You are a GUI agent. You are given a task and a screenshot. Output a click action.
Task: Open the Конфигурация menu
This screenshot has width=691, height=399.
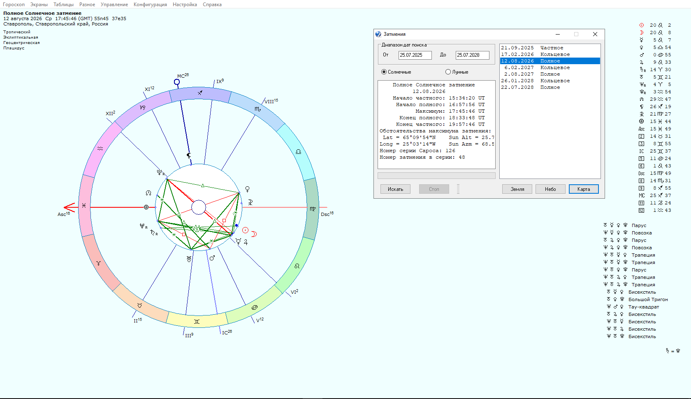(x=150, y=5)
